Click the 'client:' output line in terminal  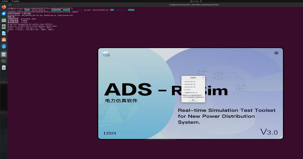[31, 30]
